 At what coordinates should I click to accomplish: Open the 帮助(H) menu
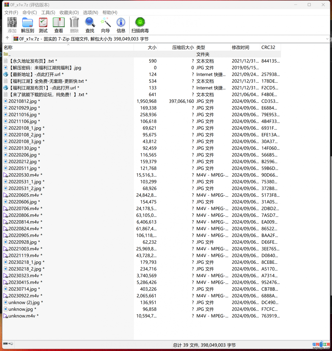tap(110, 12)
